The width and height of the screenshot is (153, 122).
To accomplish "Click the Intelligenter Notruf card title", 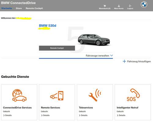I will point(128,108).
